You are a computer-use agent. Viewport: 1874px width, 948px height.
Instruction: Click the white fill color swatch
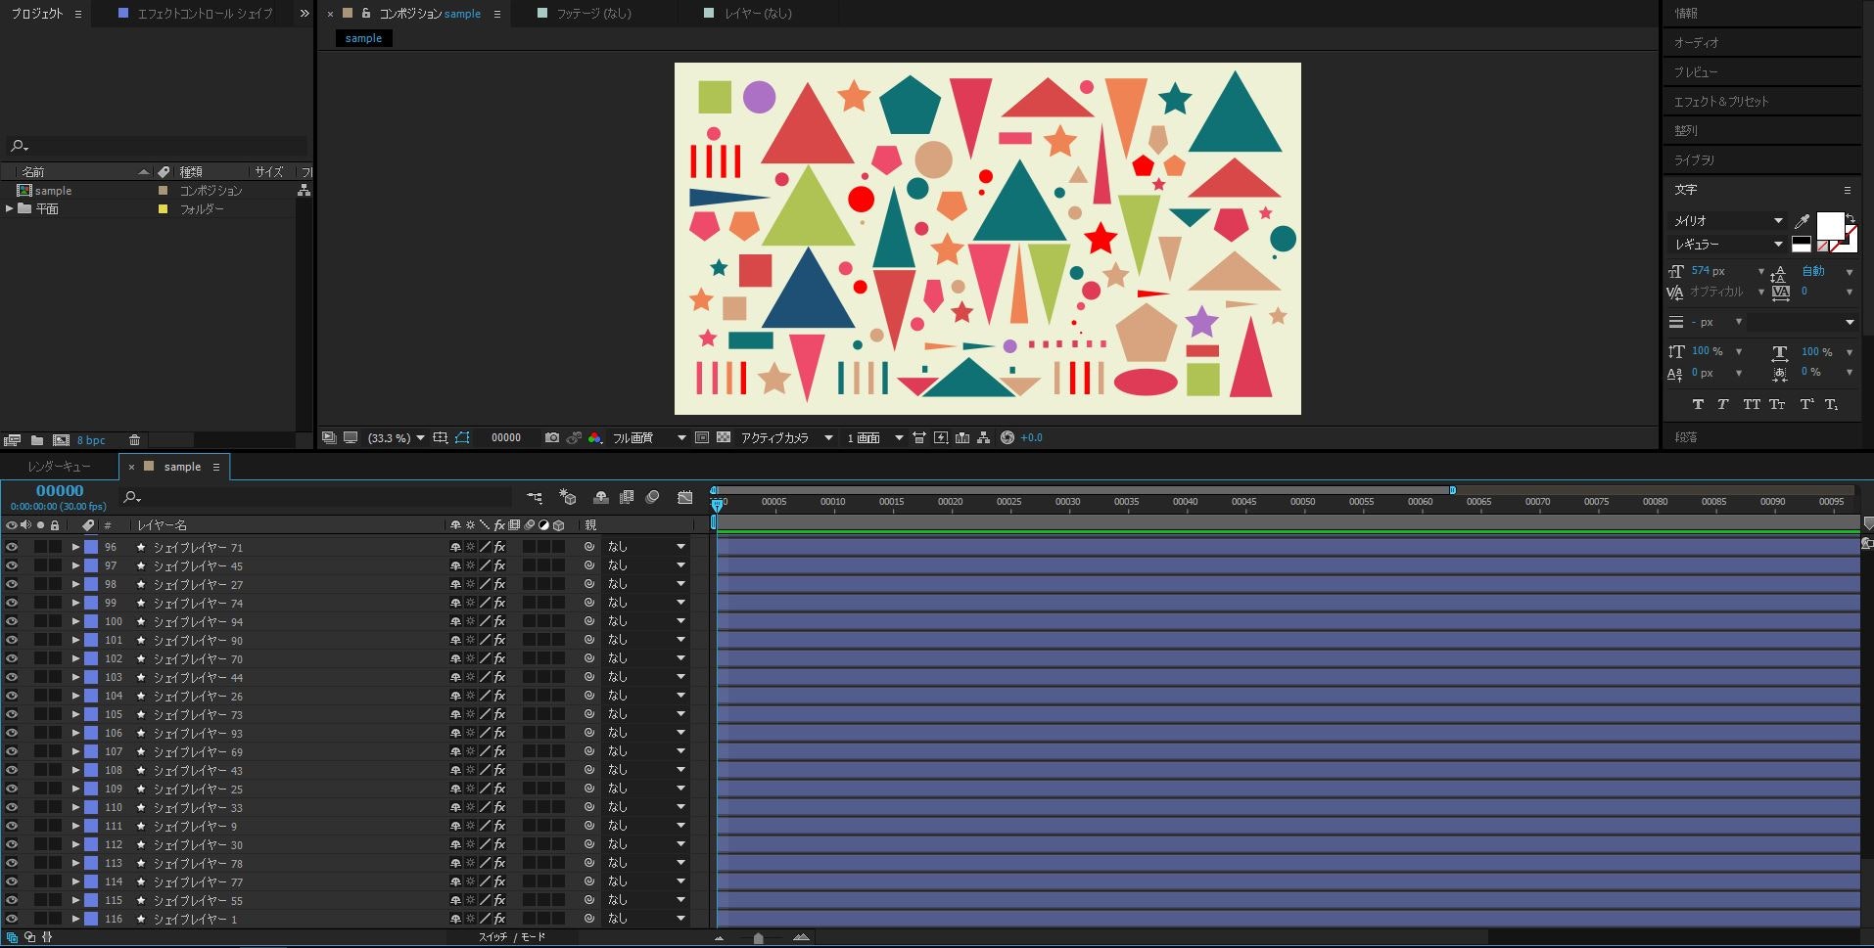(1830, 226)
